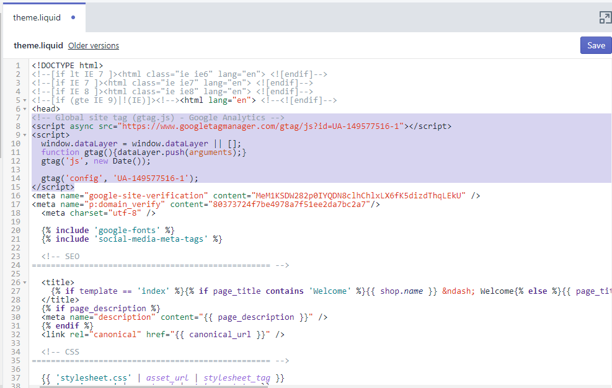Click the horizontal scrollbar at editor bottom
This screenshot has height=388, width=612.
coord(154,386)
